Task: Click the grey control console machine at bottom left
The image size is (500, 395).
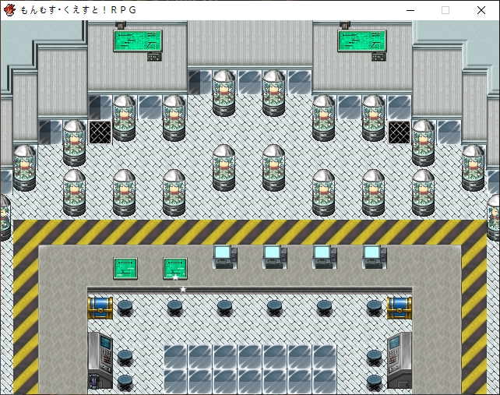Action: click(100, 361)
